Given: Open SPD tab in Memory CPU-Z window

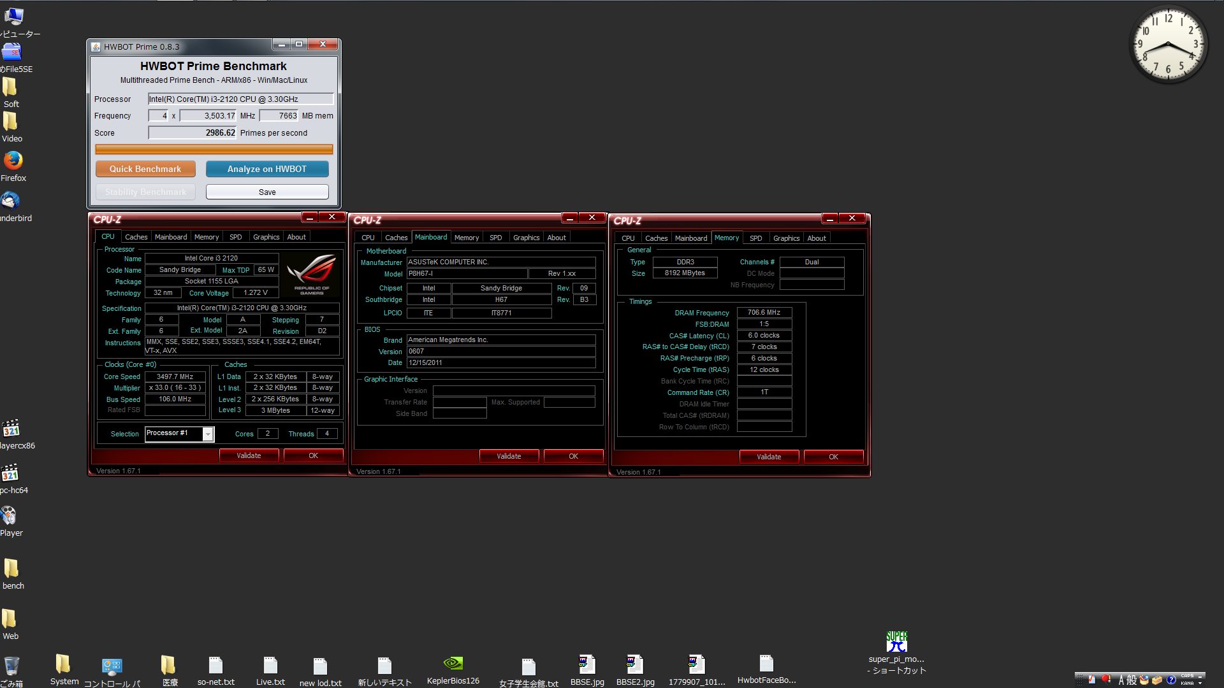Looking at the screenshot, I should pos(755,238).
